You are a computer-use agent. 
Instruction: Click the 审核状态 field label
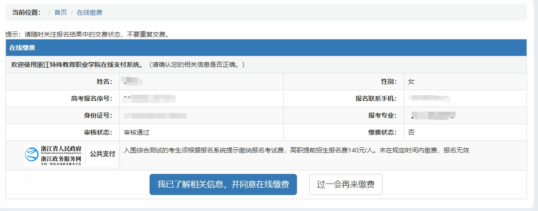[x=98, y=132]
